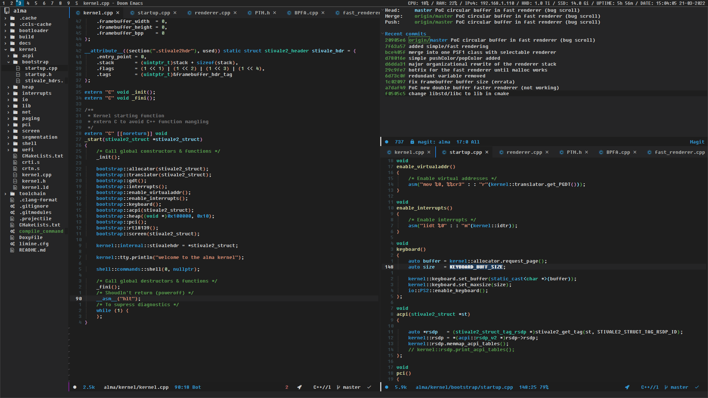
Task: Open commit d6dda31 major organizational rewrite
Action: [x=470, y=64]
